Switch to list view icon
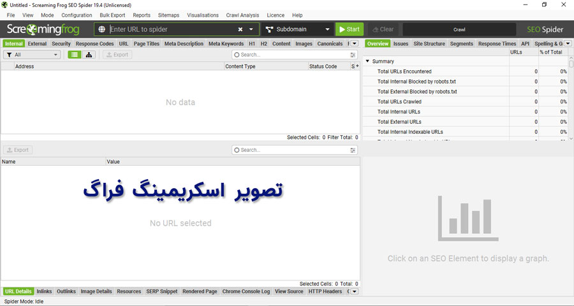 [x=75, y=55]
